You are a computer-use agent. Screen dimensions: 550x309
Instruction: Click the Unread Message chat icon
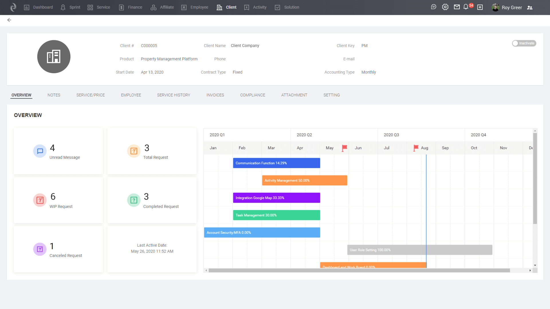point(40,151)
